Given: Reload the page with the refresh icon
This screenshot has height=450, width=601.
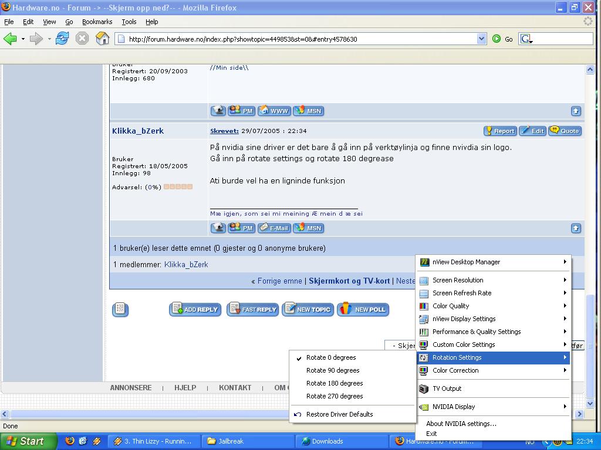Looking at the screenshot, I should [62, 39].
